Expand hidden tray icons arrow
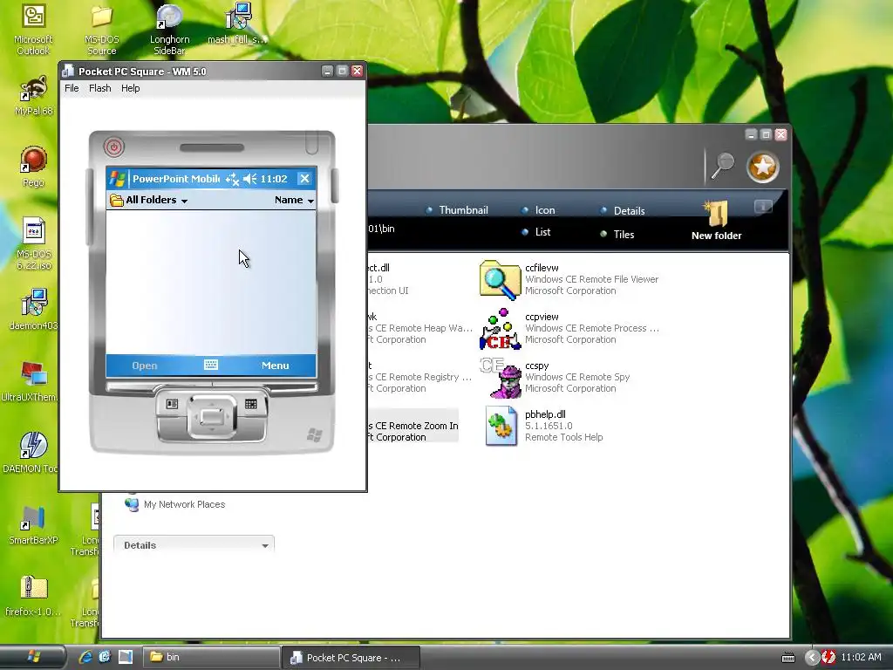Screen dimensions: 893x670 pos(812,658)
